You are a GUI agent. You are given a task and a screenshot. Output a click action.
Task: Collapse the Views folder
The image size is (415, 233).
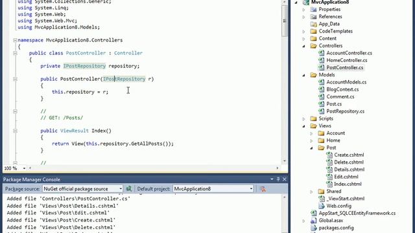[304, 126]
